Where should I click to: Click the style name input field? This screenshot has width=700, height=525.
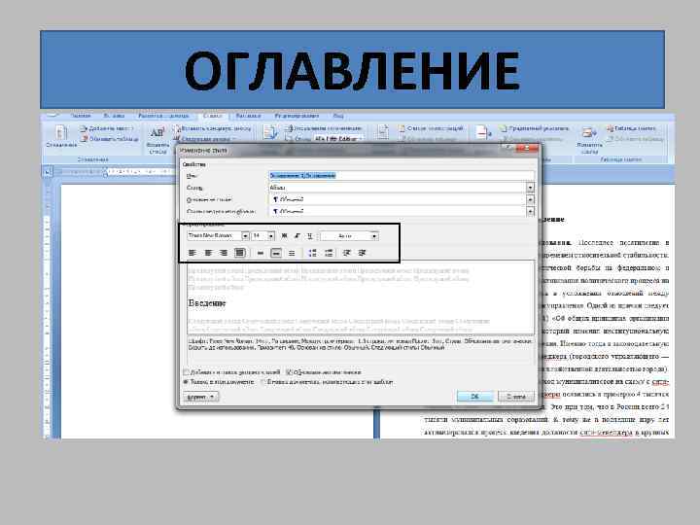tap(402, 176)
